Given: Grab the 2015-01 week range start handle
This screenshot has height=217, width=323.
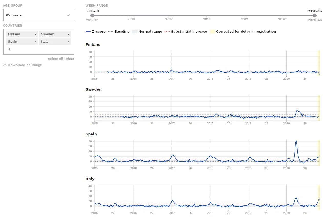Looking at the screenshot, I should [92, 16].
